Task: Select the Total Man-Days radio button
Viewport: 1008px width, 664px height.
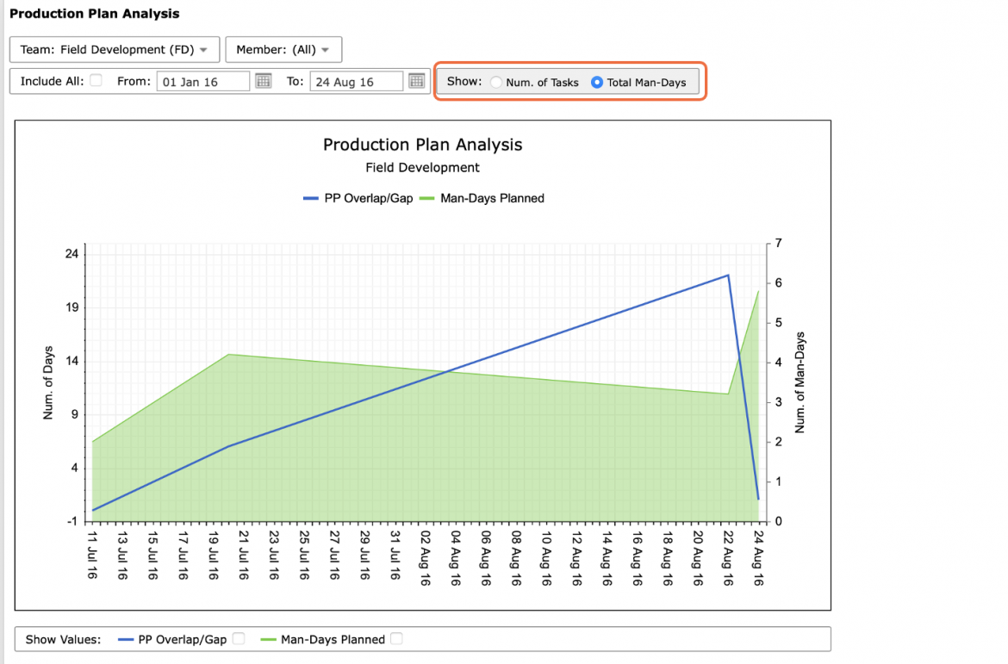Action: pyautogui.click(x=596, y=83)
